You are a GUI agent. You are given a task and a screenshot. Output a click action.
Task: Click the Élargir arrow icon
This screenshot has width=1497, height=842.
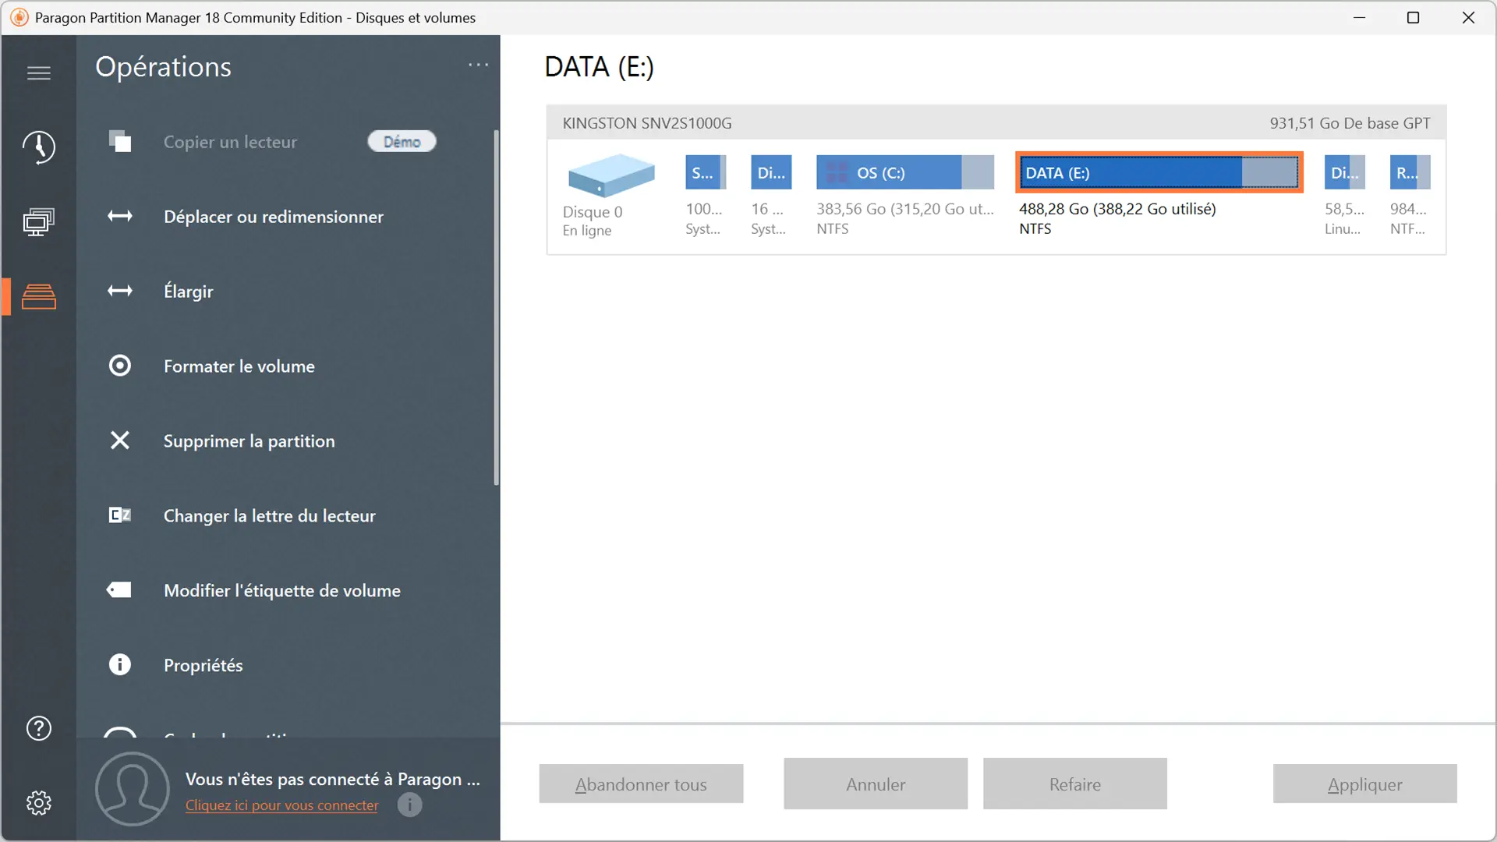coord(119,291)
